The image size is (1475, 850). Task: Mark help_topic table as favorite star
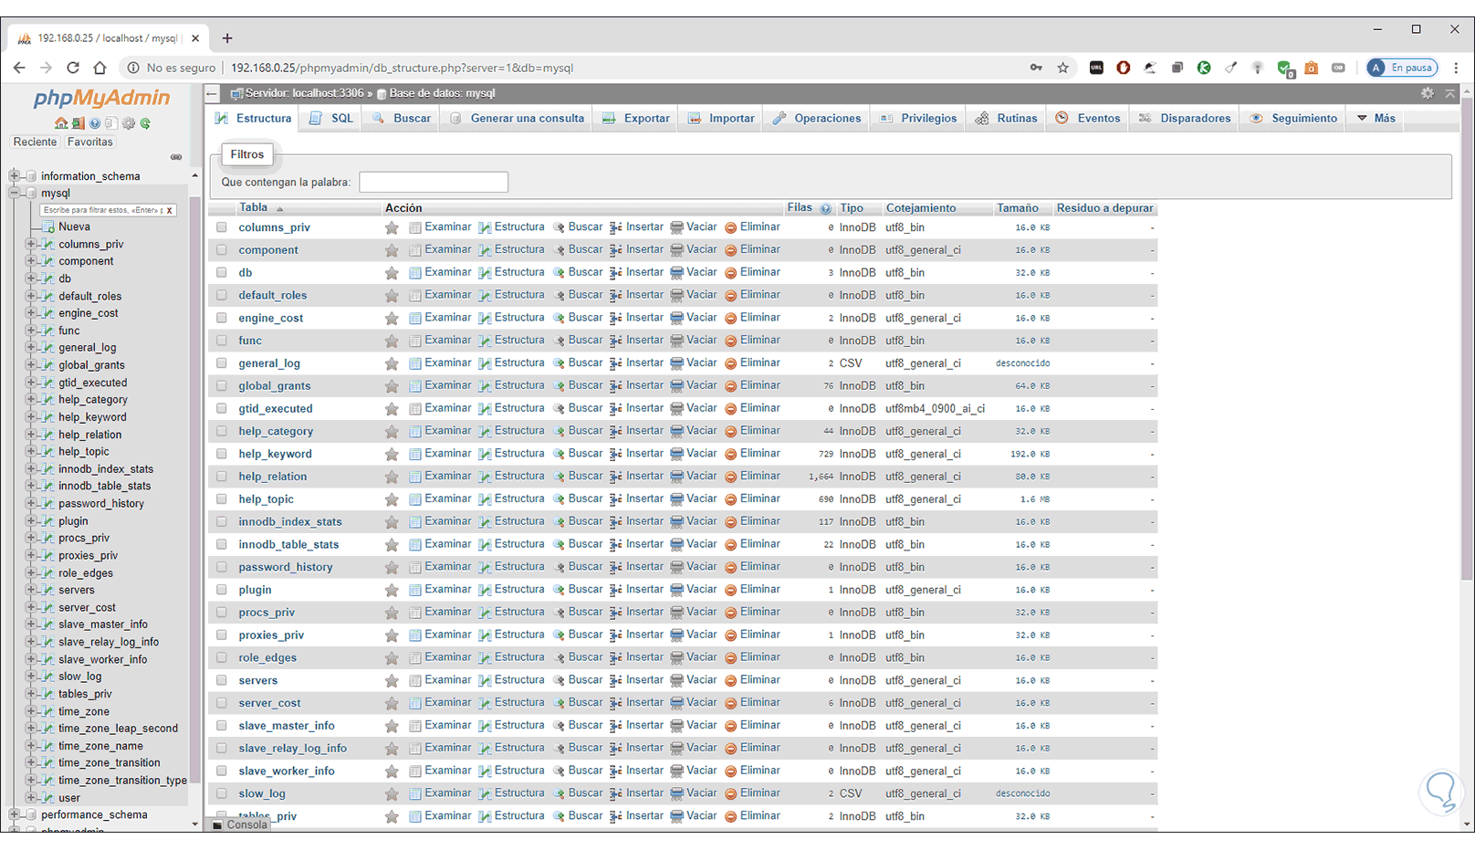[392, 499]
